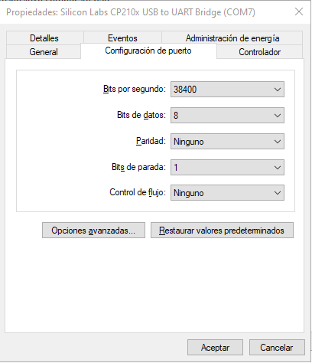Go to Administración de energía tab
Viewport: 312px width, 363px height.
tap(232, 38)
